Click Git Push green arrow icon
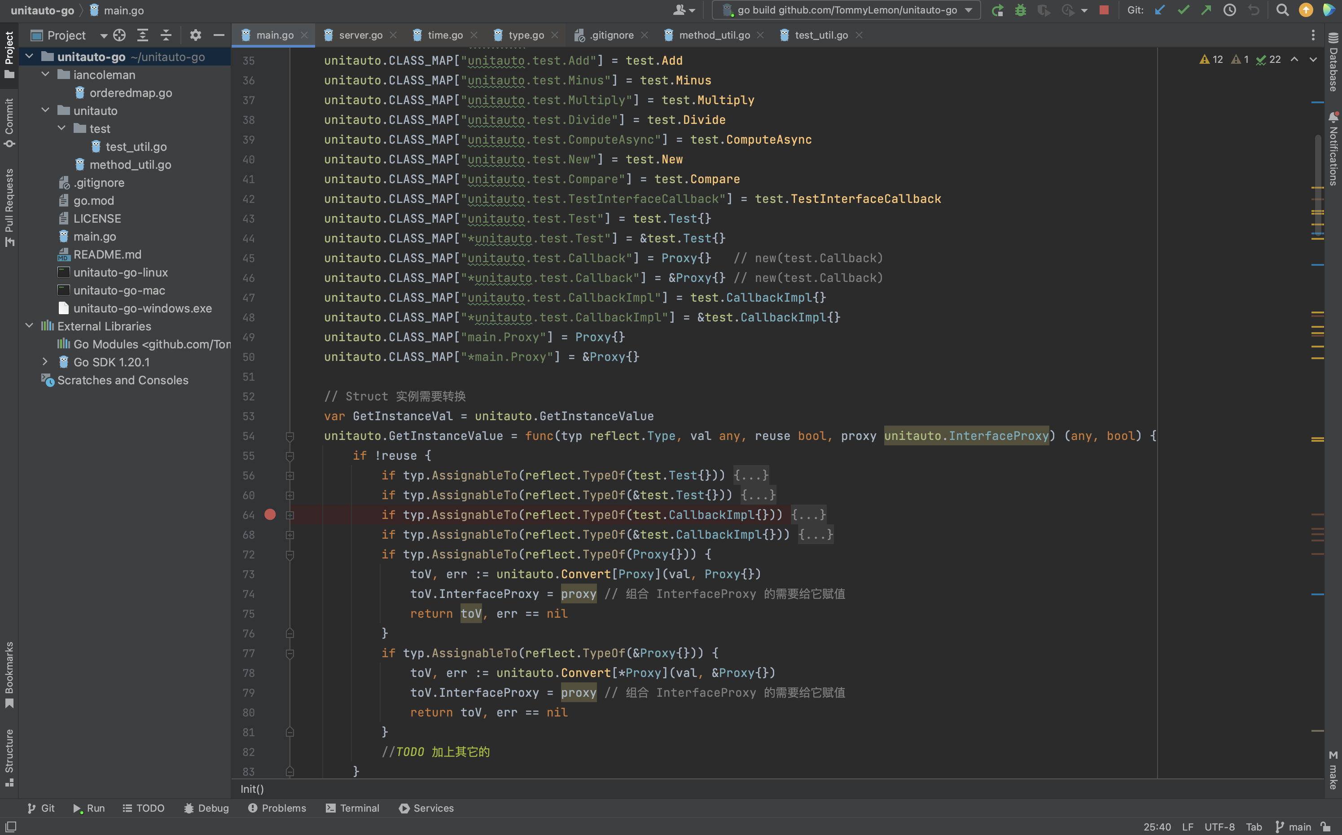The image size is (1342, 835). click(x=1206, y=10)
